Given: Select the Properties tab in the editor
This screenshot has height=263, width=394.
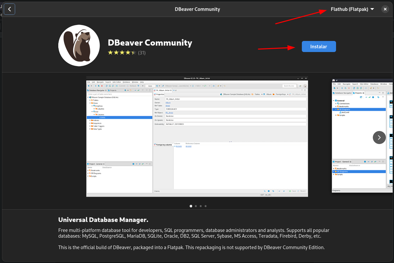Looking at the screenshot, I should pos(160,94).
